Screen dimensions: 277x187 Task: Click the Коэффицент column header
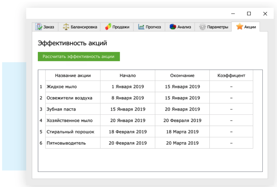231,75
